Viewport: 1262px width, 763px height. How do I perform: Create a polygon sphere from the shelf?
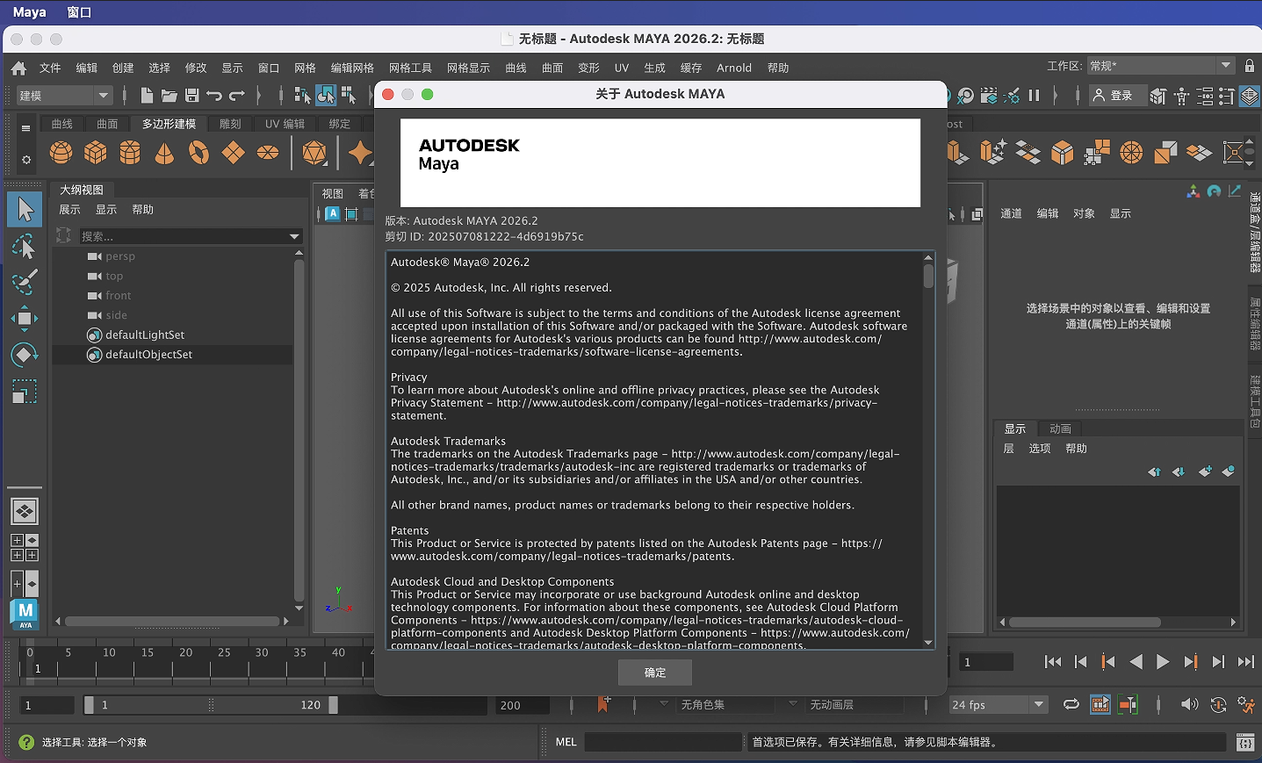tap(61, 153)
